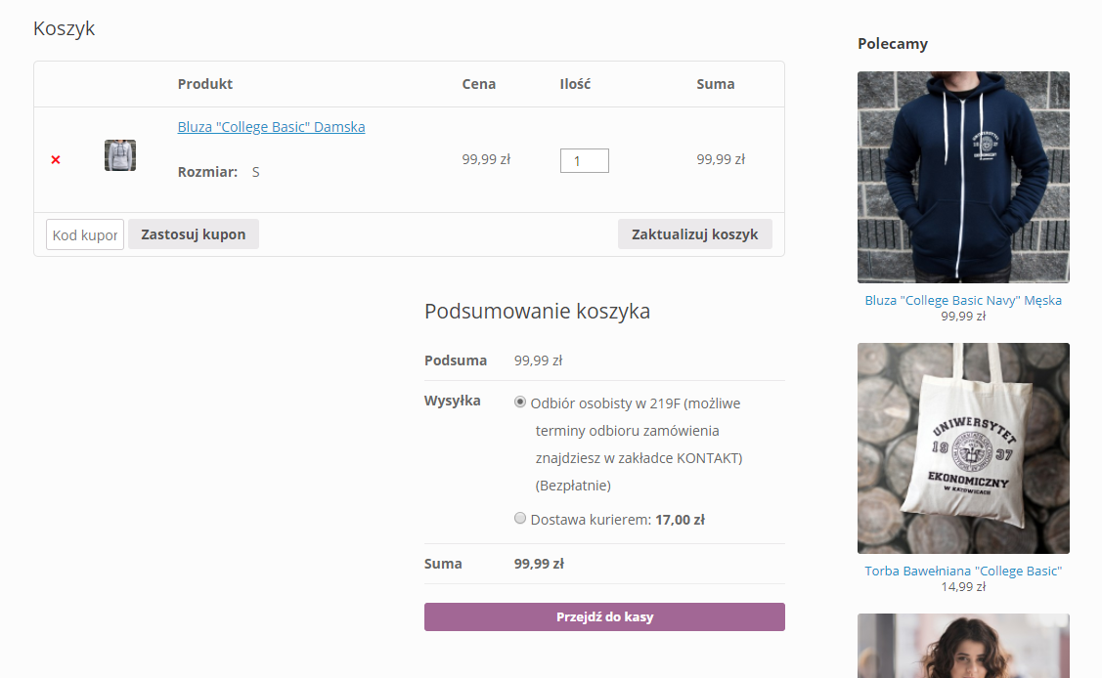1102x678 pixels.
Task: Click the Podsuma label in cart summary
Action: pyautogui.click(x=456, y=360)
